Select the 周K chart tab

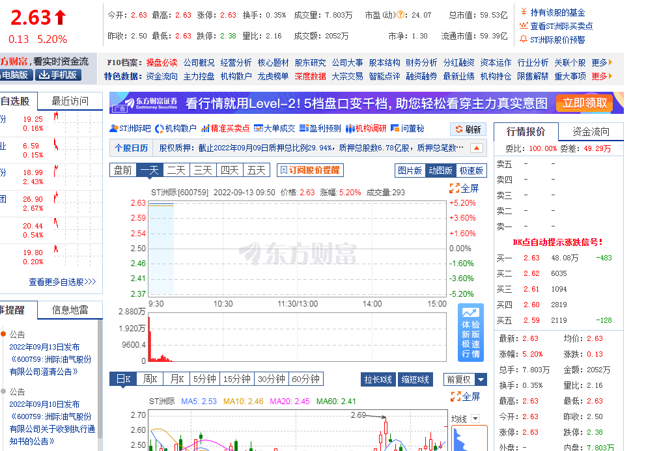[x=150, y=379]
